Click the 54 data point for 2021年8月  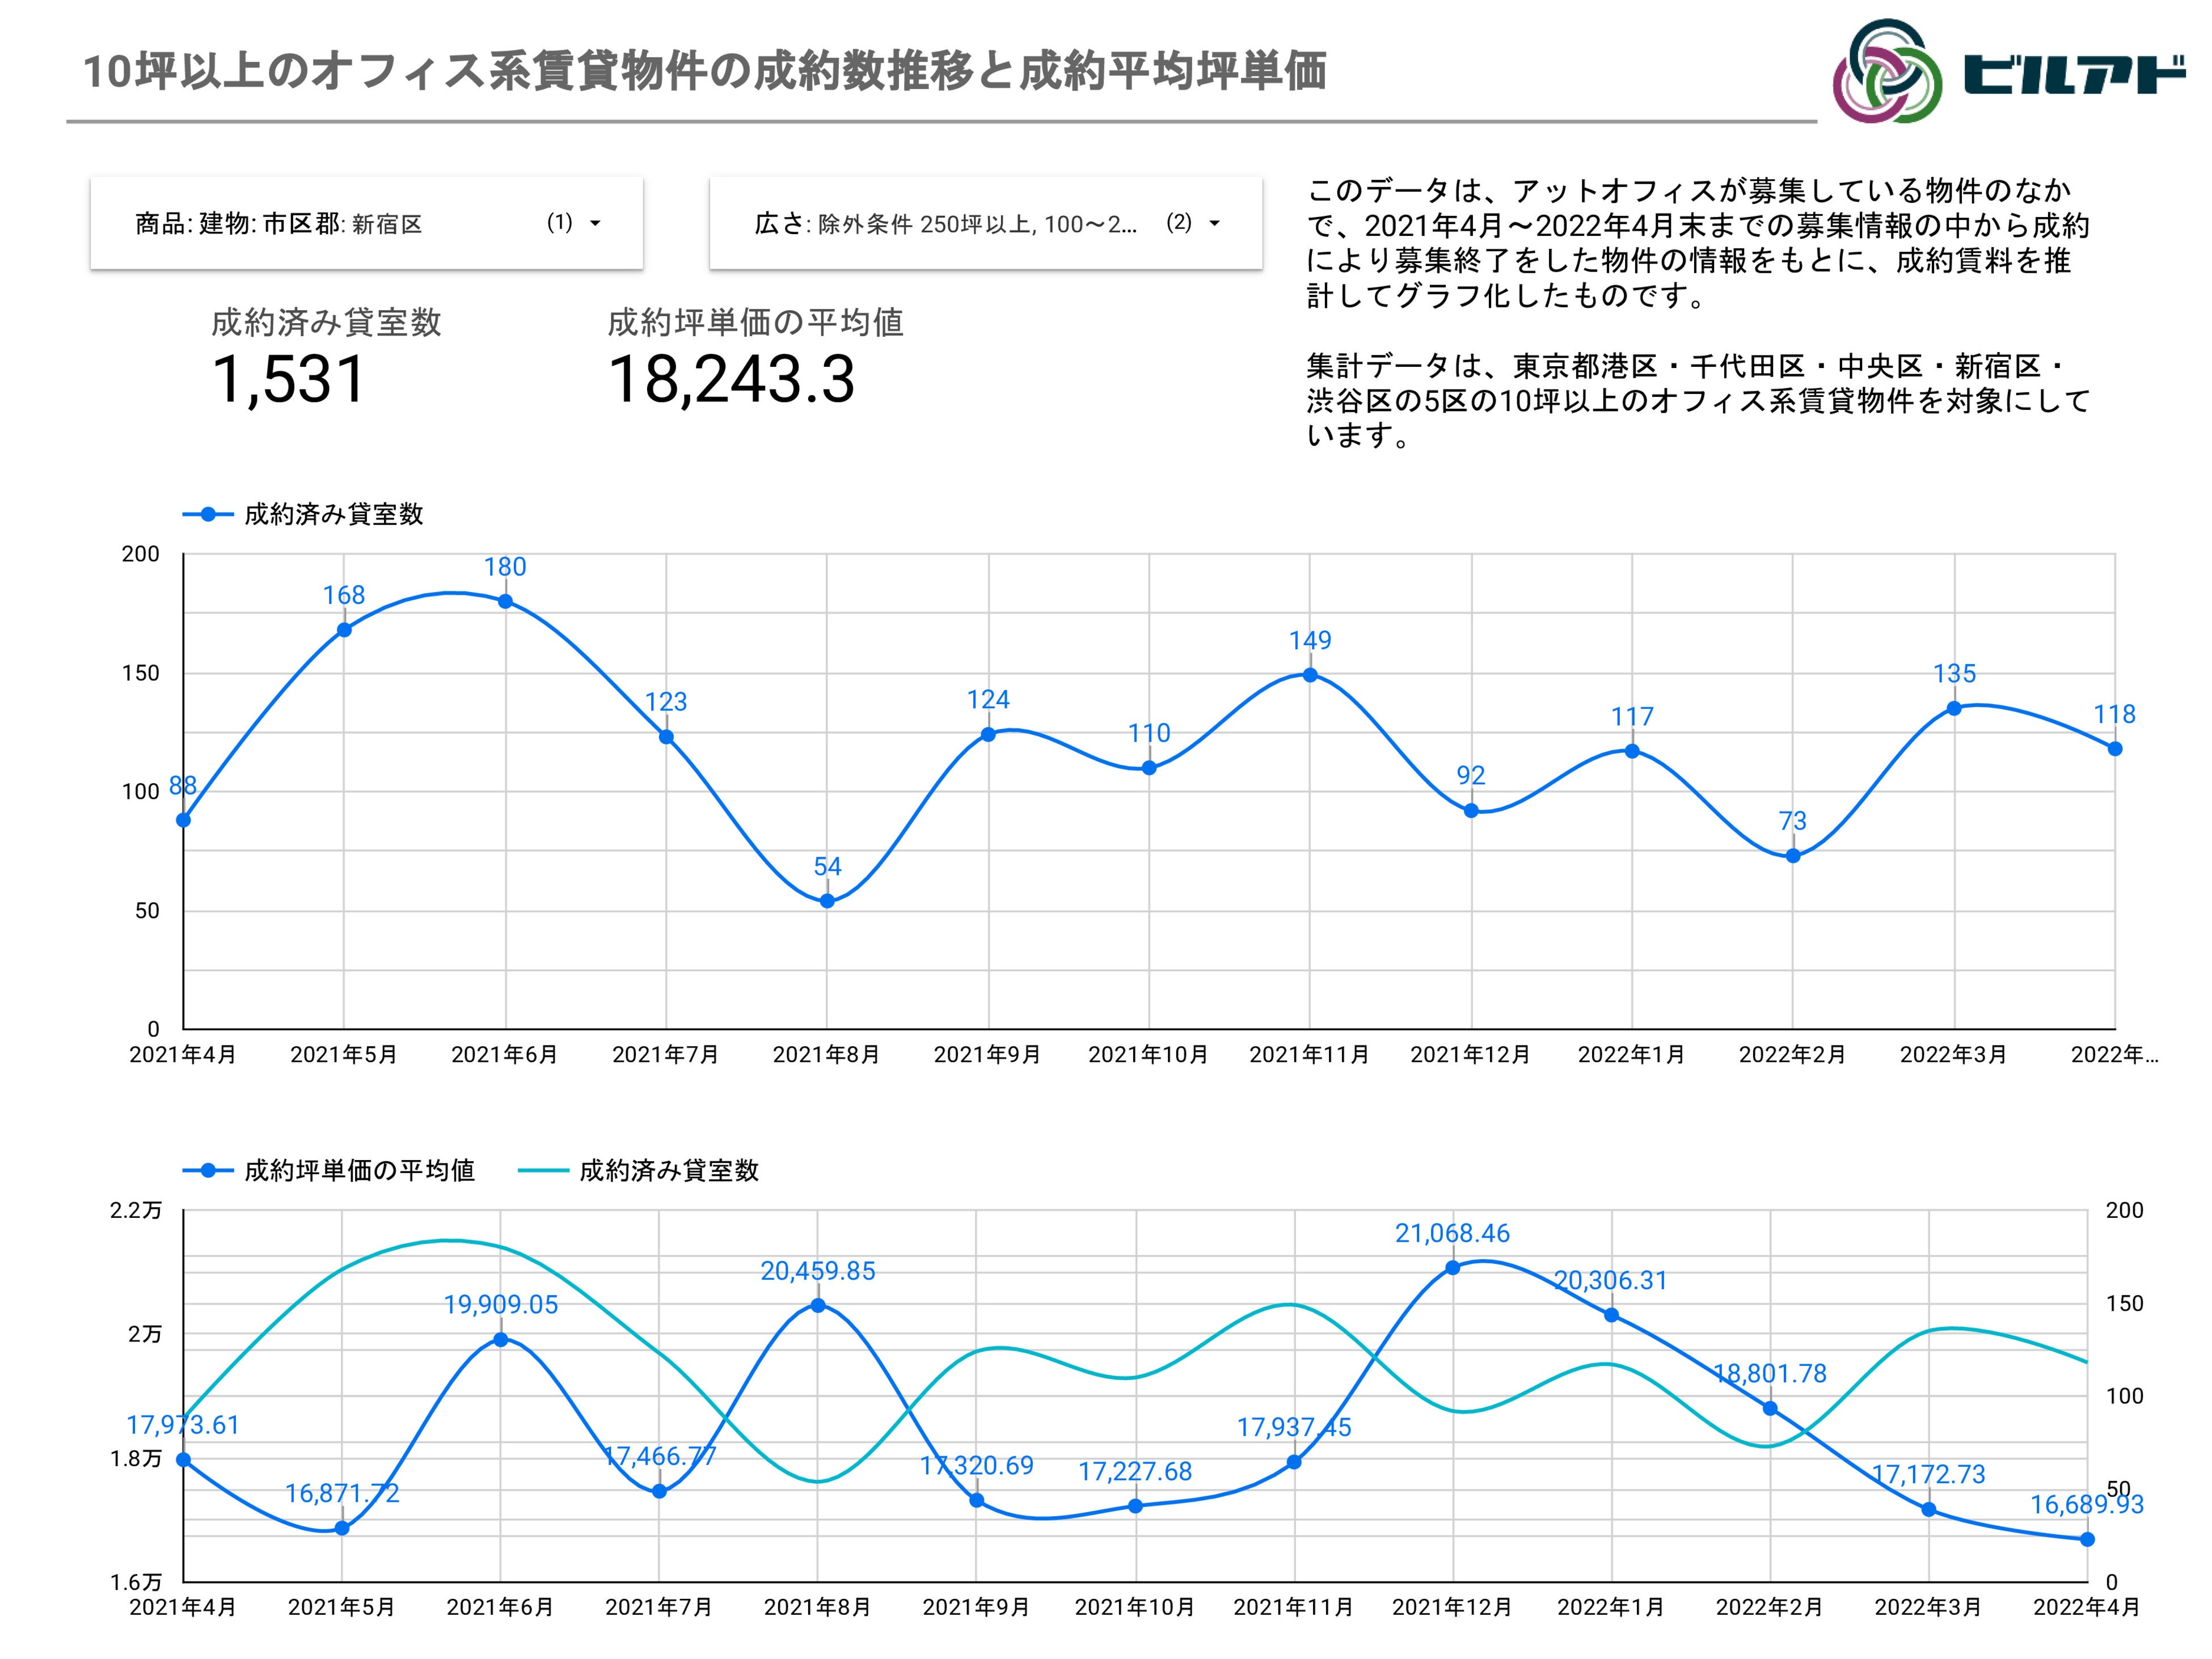click(827, 900)
